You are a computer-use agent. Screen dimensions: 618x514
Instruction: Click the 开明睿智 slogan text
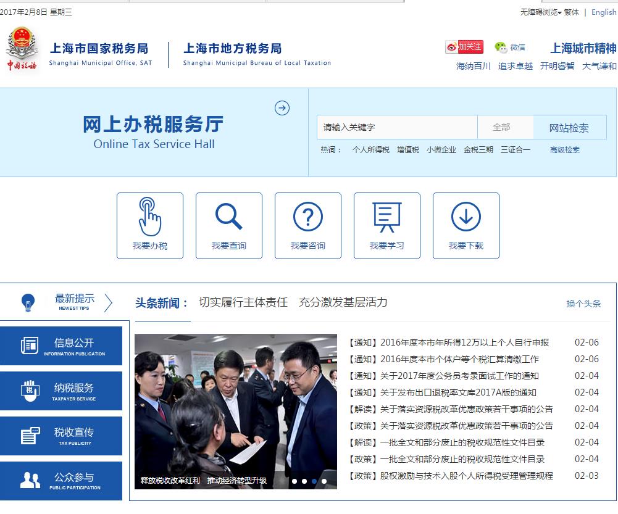click(x=557, y=66)
